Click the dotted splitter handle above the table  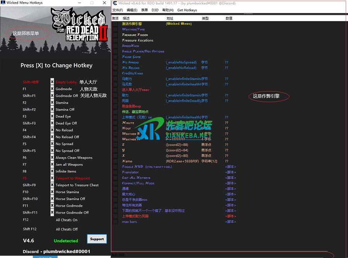point(248,14)
